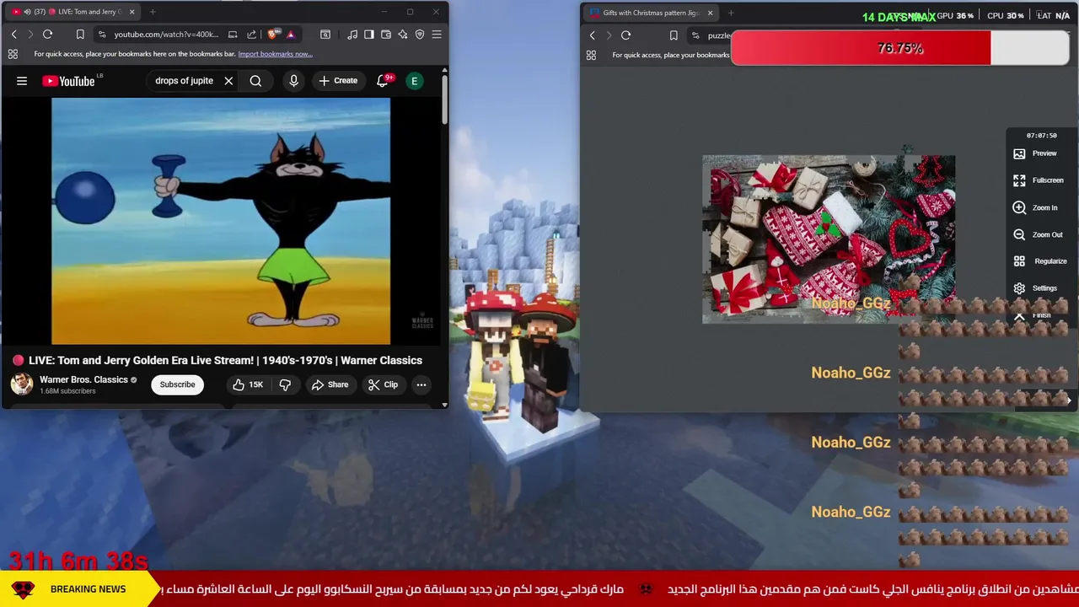
Task: Open bookmarks apps grid icon in puzzle window
Action: [591, 56]
